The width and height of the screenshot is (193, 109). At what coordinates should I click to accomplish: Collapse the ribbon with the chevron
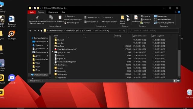coord(176,12)
